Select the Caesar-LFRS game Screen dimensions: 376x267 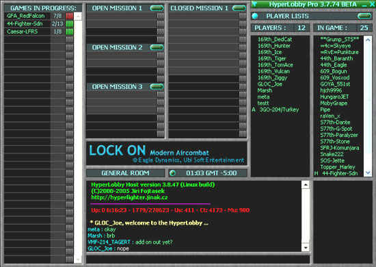23,31
